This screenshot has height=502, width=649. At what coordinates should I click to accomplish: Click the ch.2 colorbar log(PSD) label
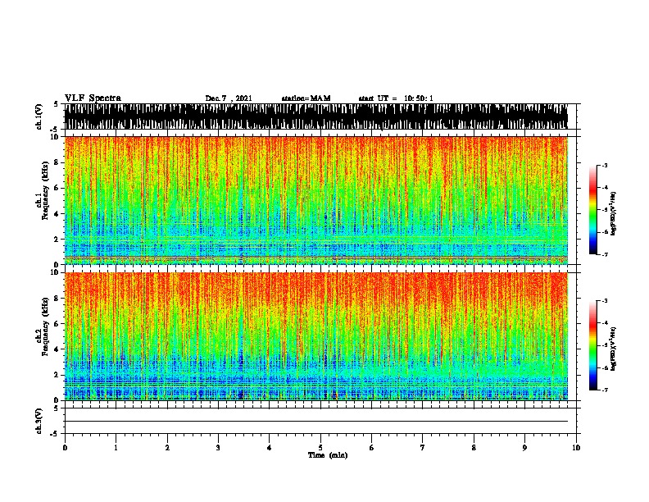coord(613,349)
